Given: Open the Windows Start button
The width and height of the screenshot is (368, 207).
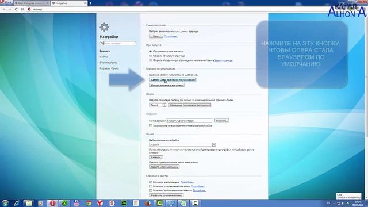Looking at the screenshot, I should (5, 203).
